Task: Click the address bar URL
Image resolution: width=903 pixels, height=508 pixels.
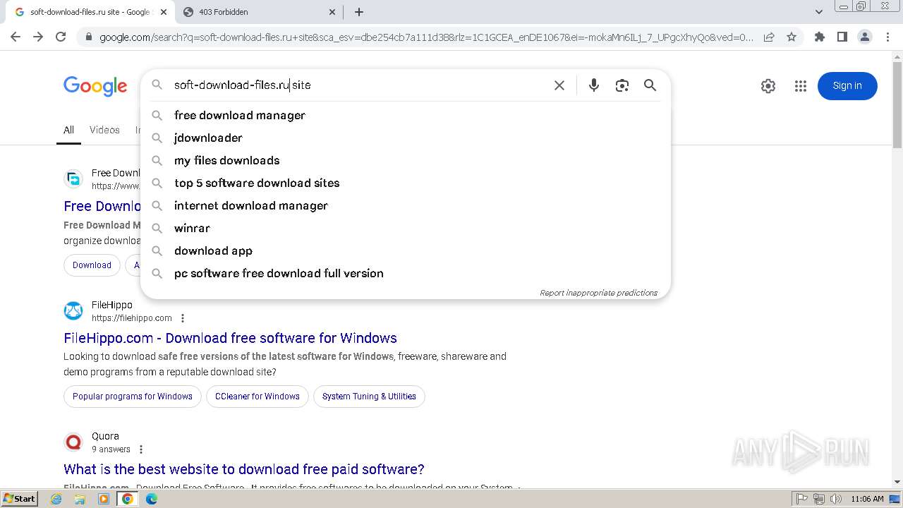Action: (426, 37)
